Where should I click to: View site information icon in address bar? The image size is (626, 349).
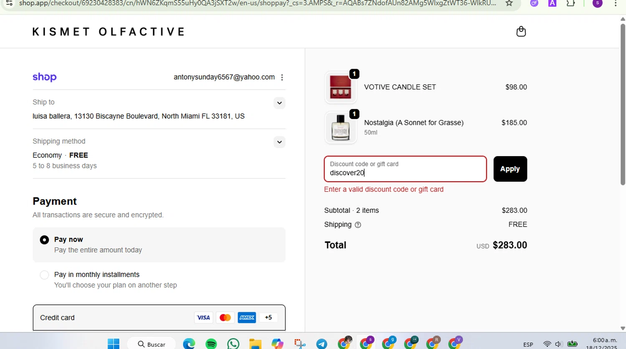point(9,3)
